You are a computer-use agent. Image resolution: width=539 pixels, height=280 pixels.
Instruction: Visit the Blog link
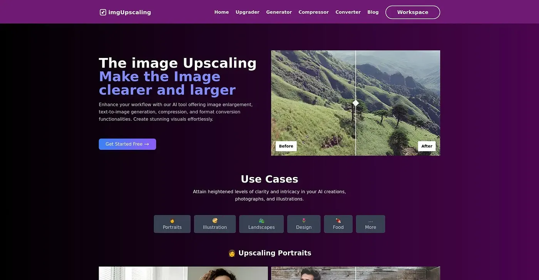(x=373, y=12)
